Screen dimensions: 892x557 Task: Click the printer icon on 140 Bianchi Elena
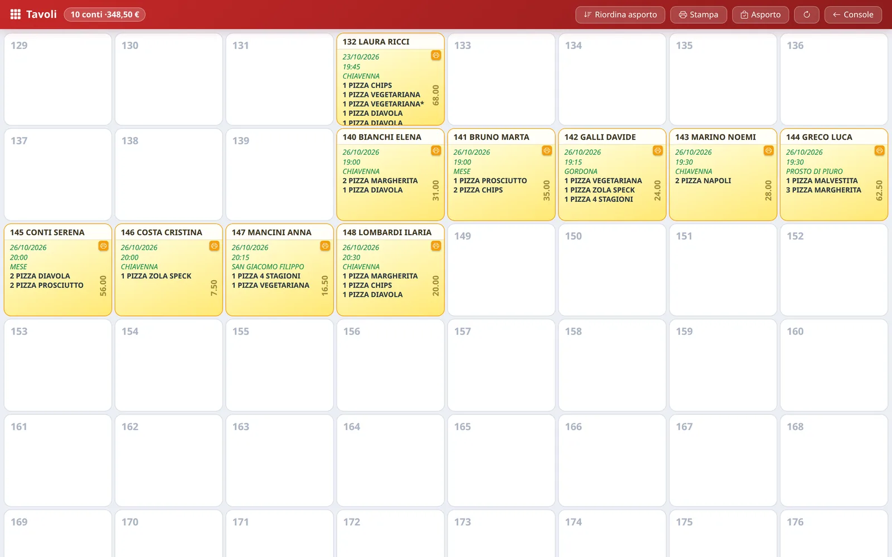point(436,150)
